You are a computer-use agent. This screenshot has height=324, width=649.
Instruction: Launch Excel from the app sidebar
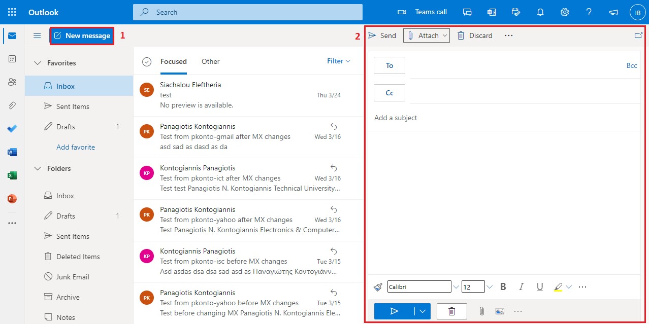coord(12,175)
